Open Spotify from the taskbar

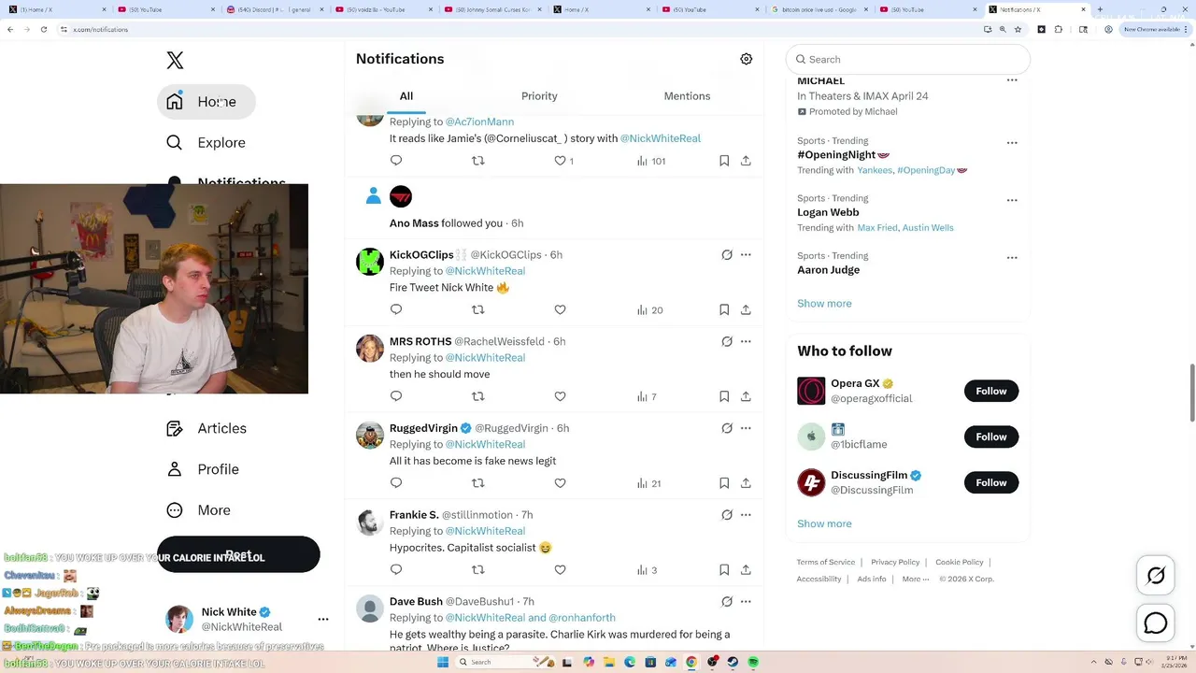tap(753, 662)
